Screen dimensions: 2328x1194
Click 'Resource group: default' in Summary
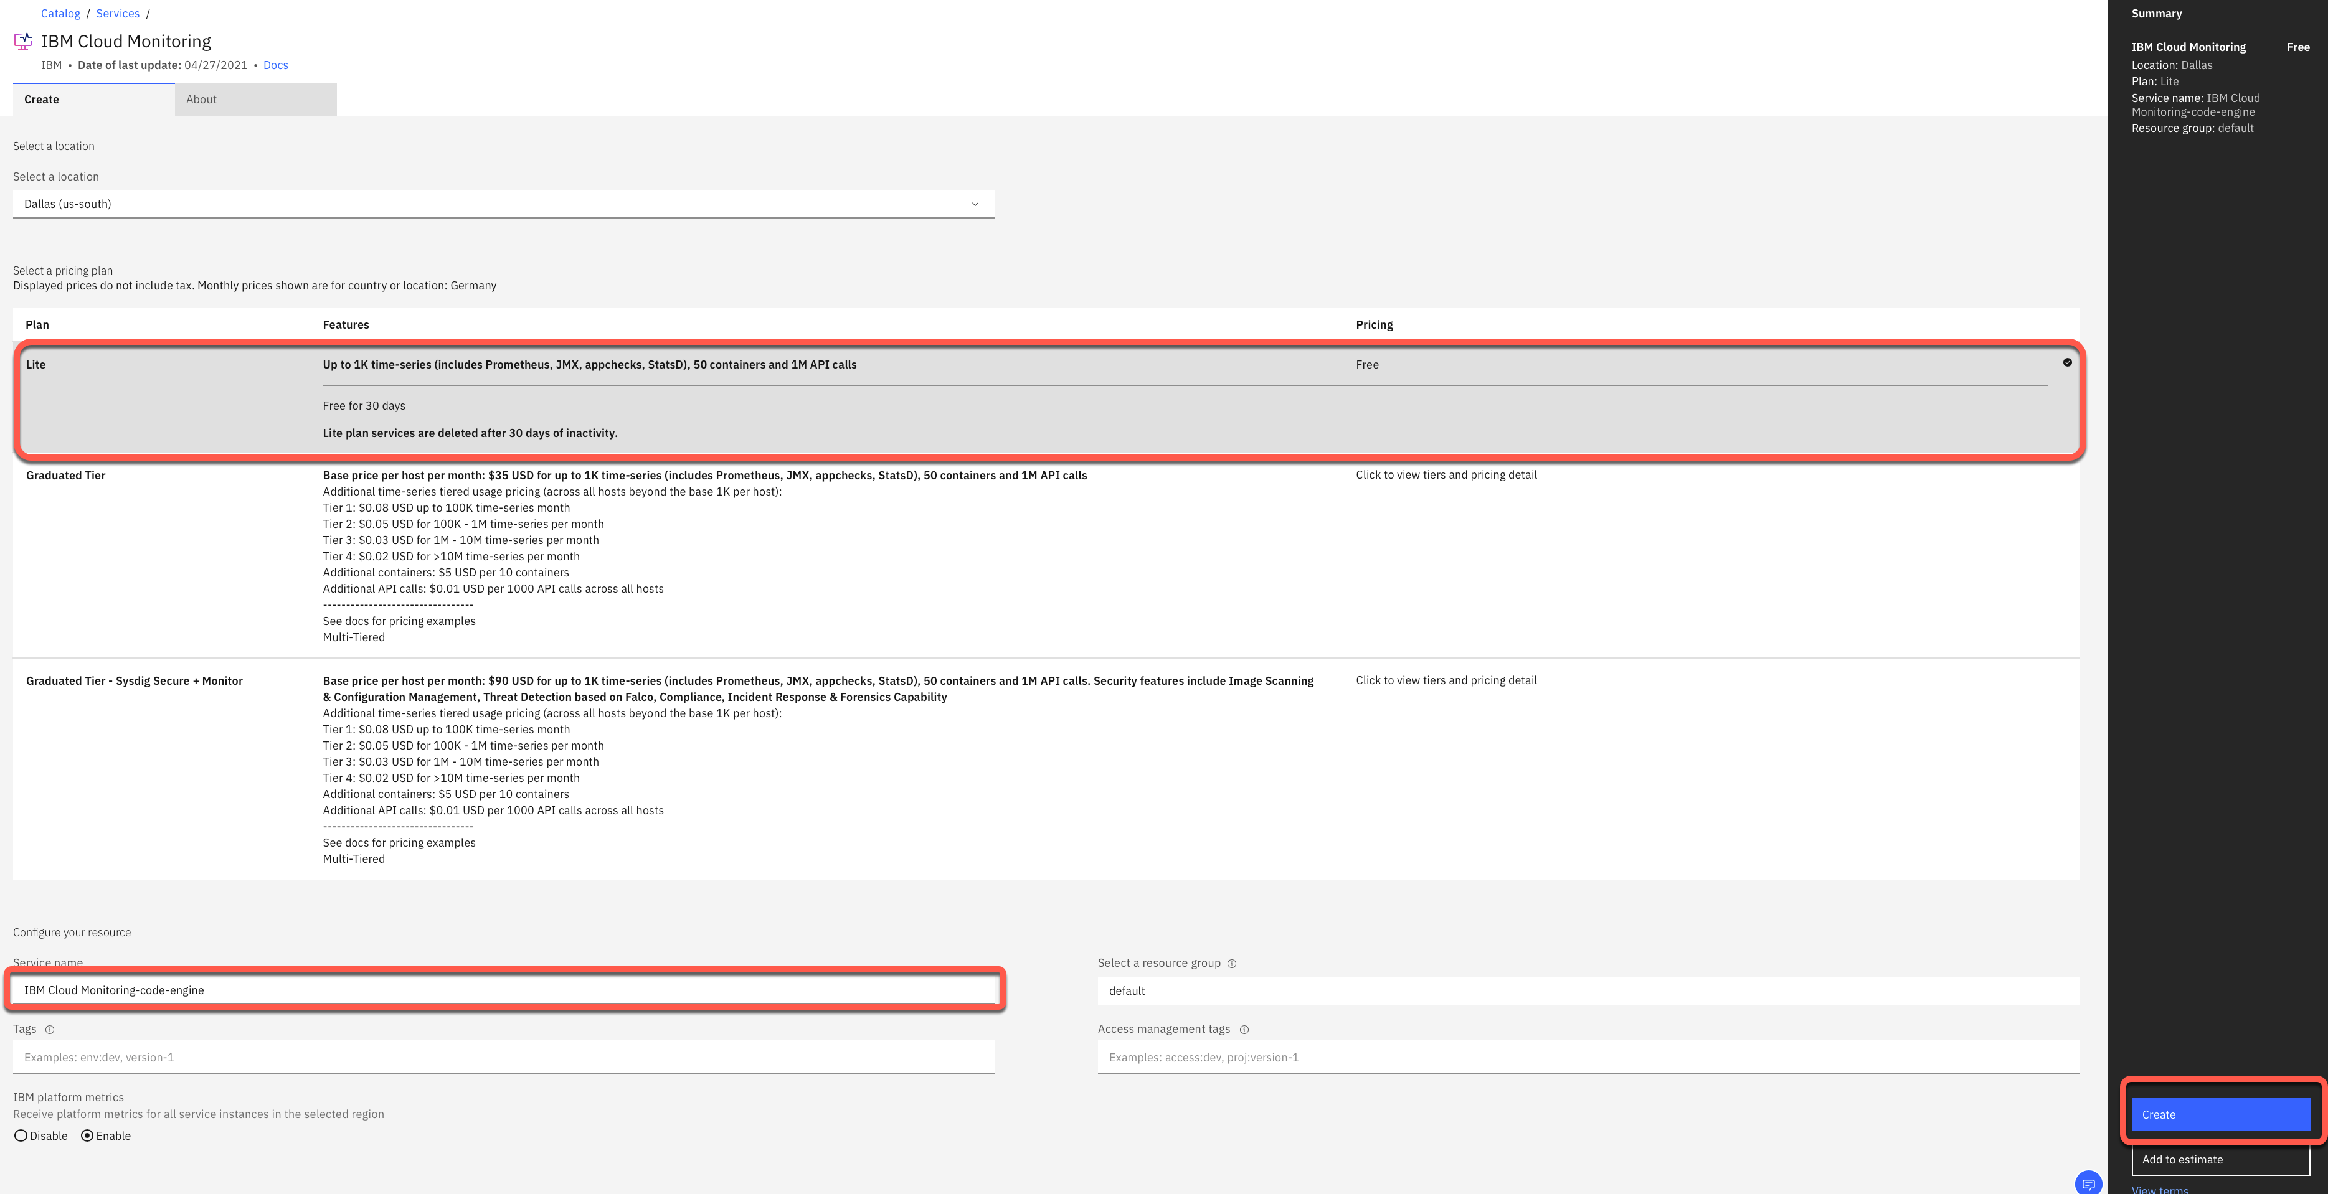click(2192, 128)
